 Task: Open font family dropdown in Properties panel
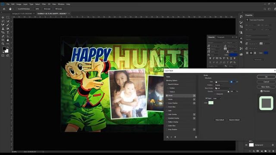point(257,36)
